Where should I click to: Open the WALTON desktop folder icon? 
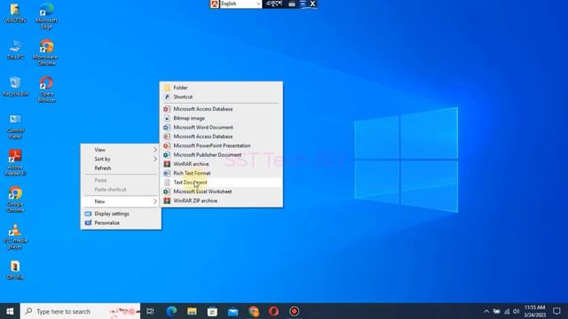click(15, 13)
